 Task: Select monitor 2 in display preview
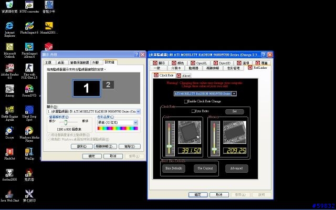(x=108, y=85)
